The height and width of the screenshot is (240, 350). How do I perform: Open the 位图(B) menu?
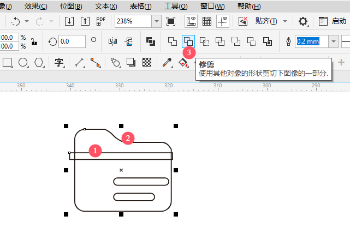[71, 6]
